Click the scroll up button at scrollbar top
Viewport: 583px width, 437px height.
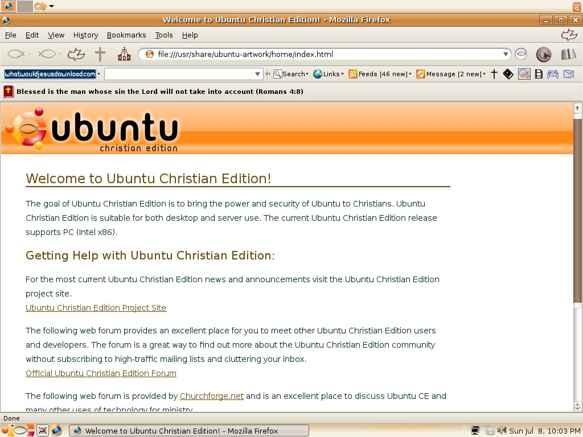pos(577,108)
